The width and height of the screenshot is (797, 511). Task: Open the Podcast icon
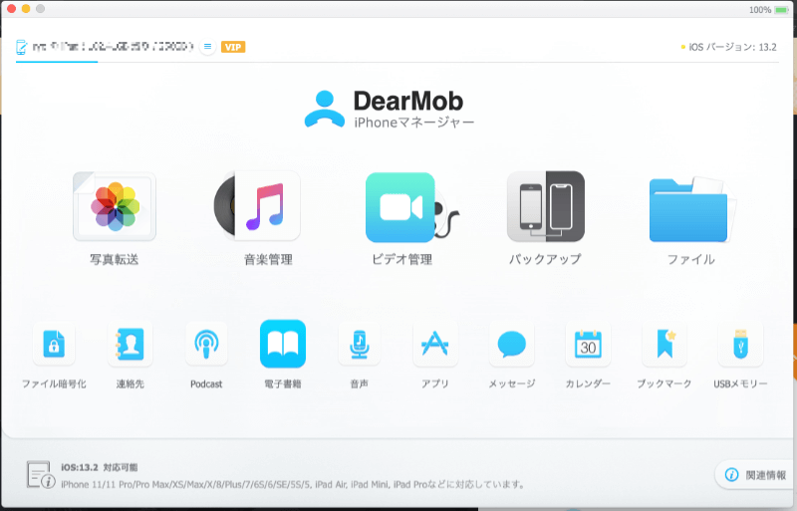(x=206, y=345)
